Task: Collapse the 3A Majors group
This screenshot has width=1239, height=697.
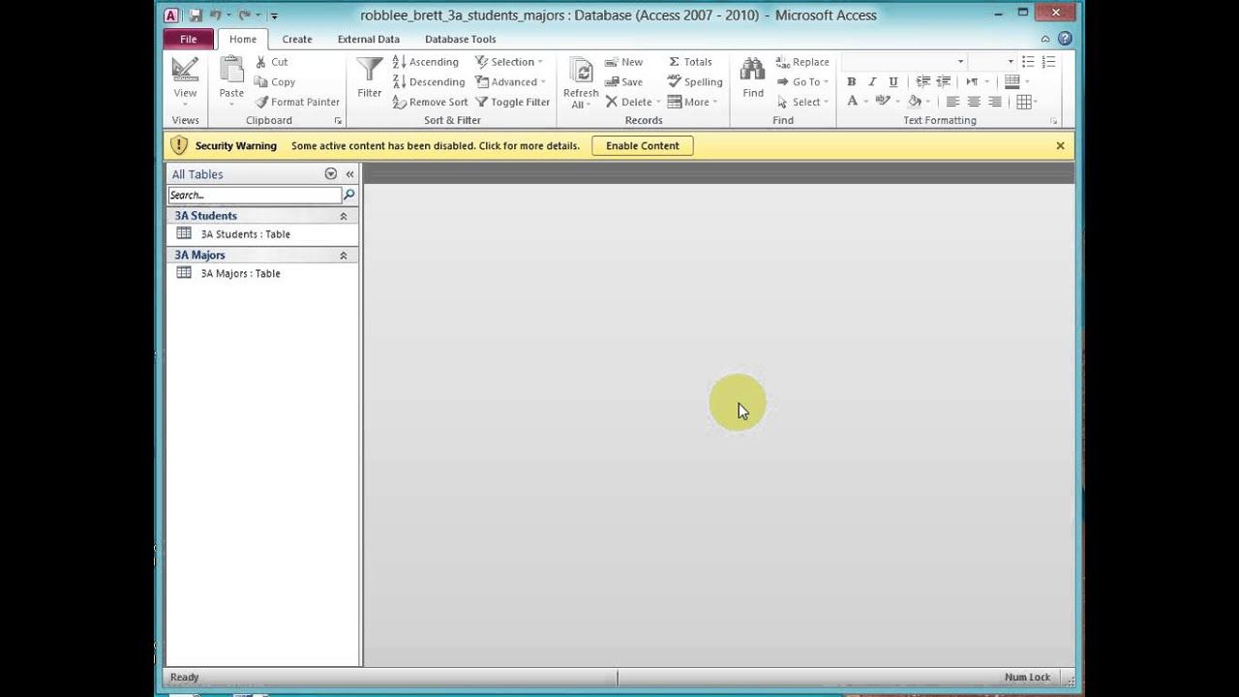Action: (x=343, y=255)
